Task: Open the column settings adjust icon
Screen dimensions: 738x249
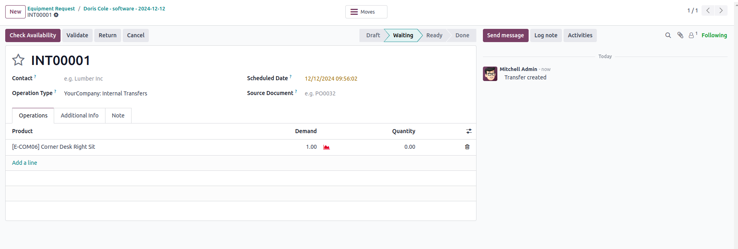Action: click(x=469, y=131)
